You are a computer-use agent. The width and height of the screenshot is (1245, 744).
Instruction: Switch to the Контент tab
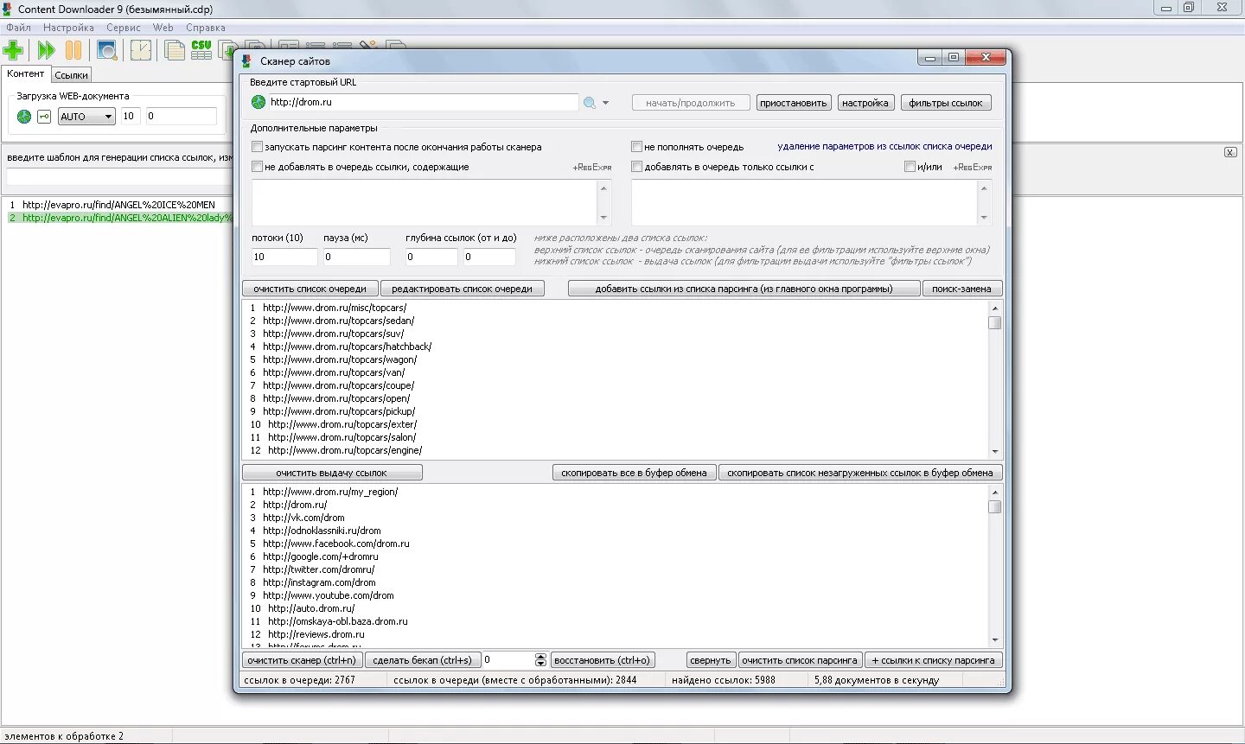[x=26, y=74]
